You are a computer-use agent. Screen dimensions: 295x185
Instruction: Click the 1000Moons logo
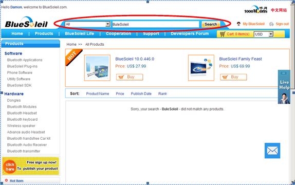(255, 10)
